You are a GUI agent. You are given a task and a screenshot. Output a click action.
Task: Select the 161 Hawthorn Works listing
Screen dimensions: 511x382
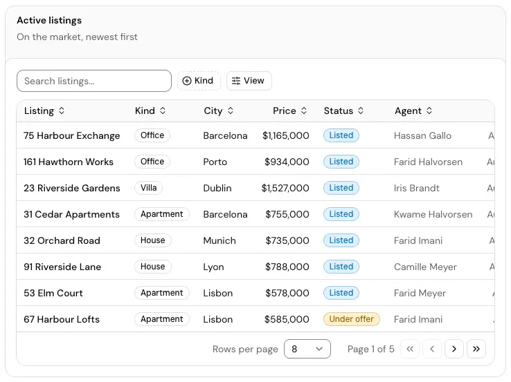coord(69,162)
